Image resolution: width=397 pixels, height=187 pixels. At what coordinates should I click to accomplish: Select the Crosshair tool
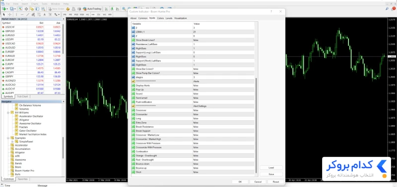tap(9, 14)
